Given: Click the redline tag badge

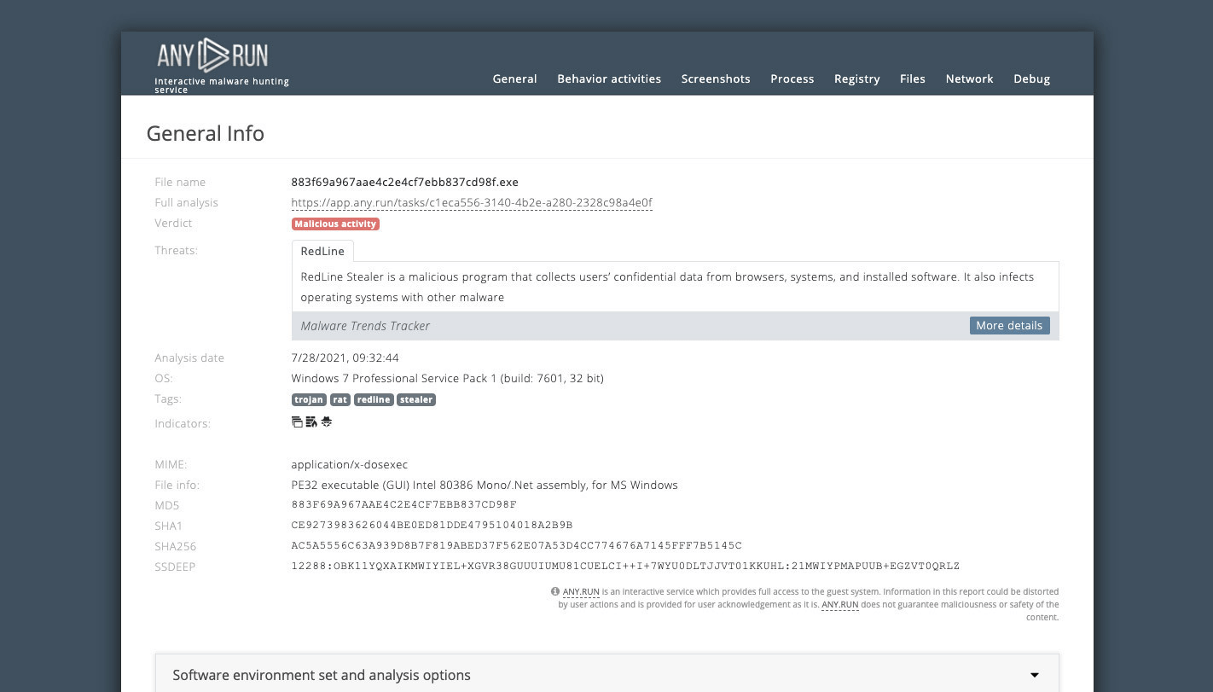Looking at the screenshot, I should pos(373,399).
